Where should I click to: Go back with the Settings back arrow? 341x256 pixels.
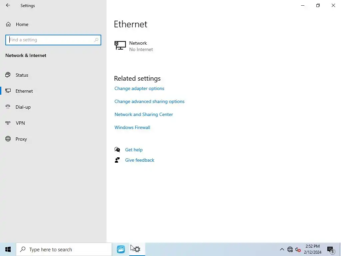8,5
